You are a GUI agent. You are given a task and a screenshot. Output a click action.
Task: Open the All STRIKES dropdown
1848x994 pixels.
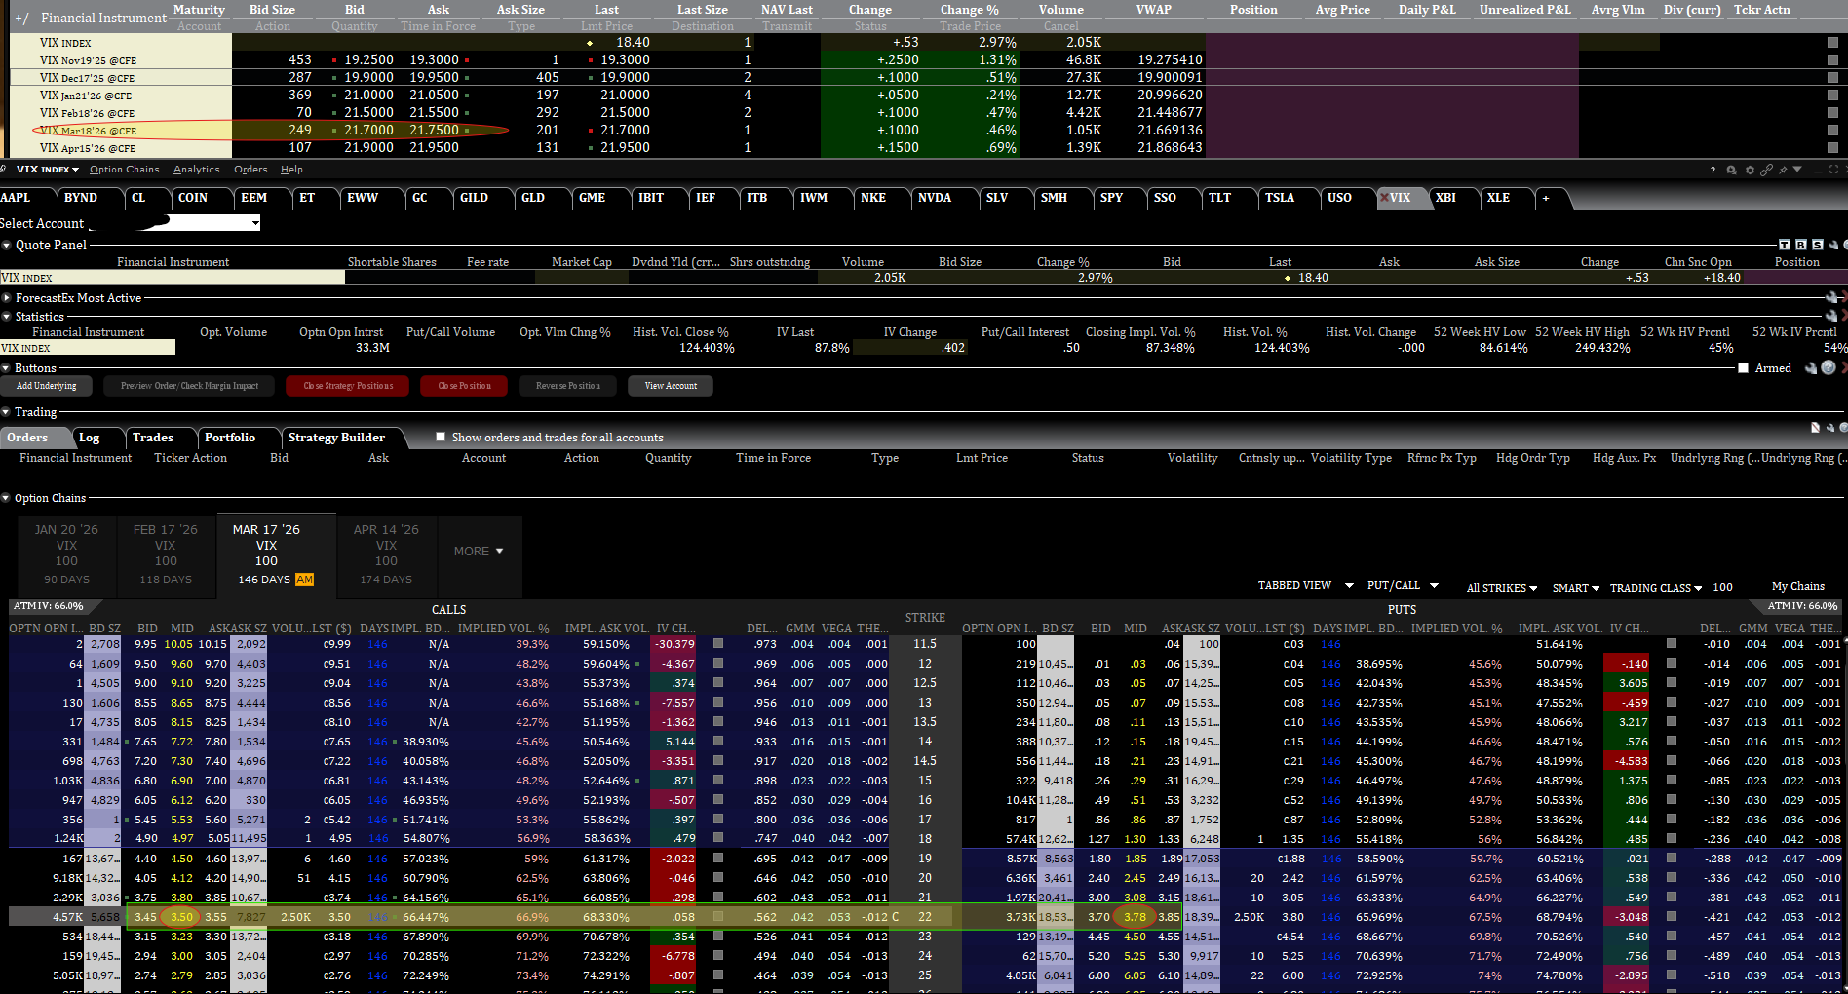click(x=1502, y=588)
